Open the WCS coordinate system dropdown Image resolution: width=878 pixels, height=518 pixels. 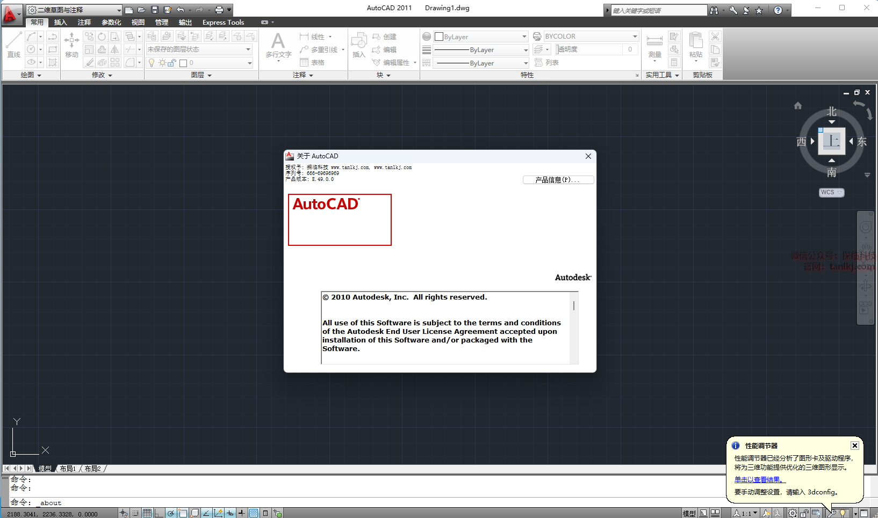click(x=831, y=192)
